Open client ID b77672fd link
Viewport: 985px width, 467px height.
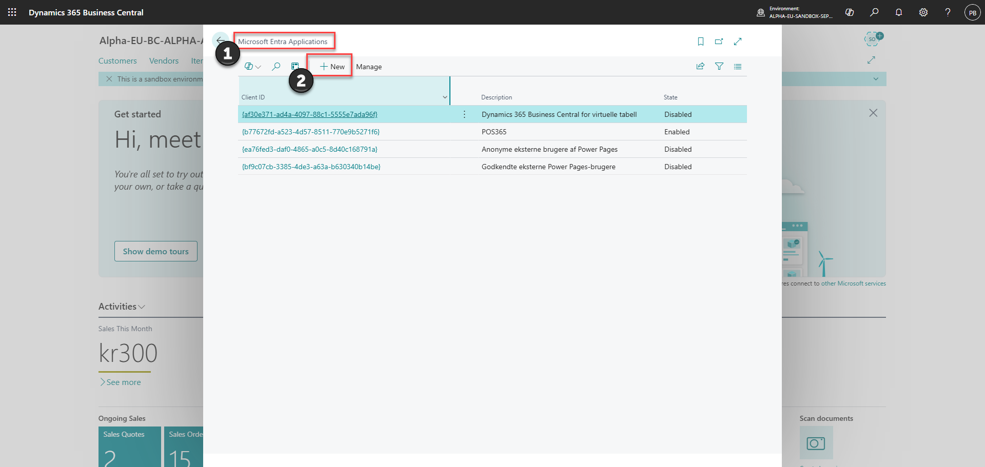(x=311, y=132)
